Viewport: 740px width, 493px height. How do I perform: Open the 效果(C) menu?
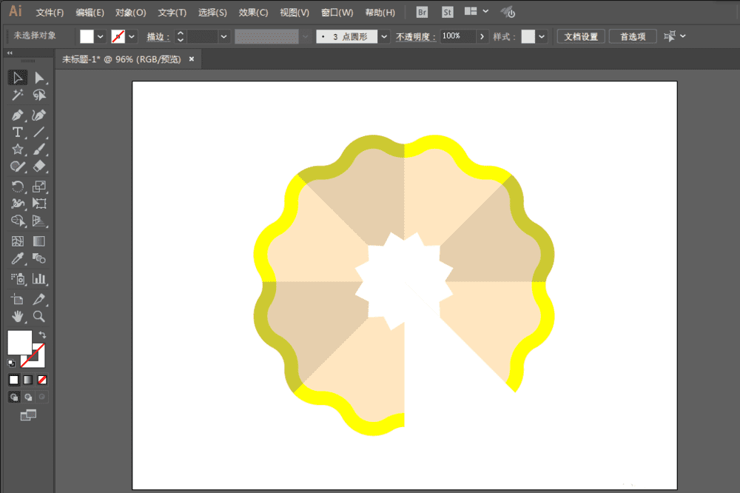click(253, 13)
